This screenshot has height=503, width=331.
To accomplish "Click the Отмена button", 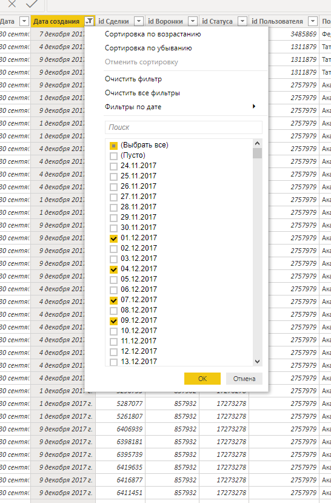I will 244,379.
